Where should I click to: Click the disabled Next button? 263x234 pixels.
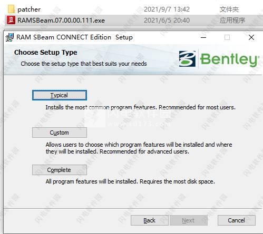189,220
